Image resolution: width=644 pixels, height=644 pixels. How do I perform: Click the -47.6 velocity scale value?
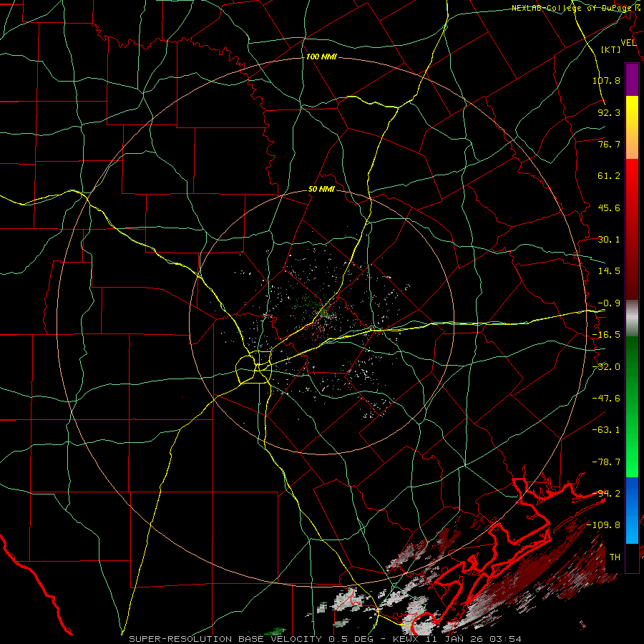point(606,399)
